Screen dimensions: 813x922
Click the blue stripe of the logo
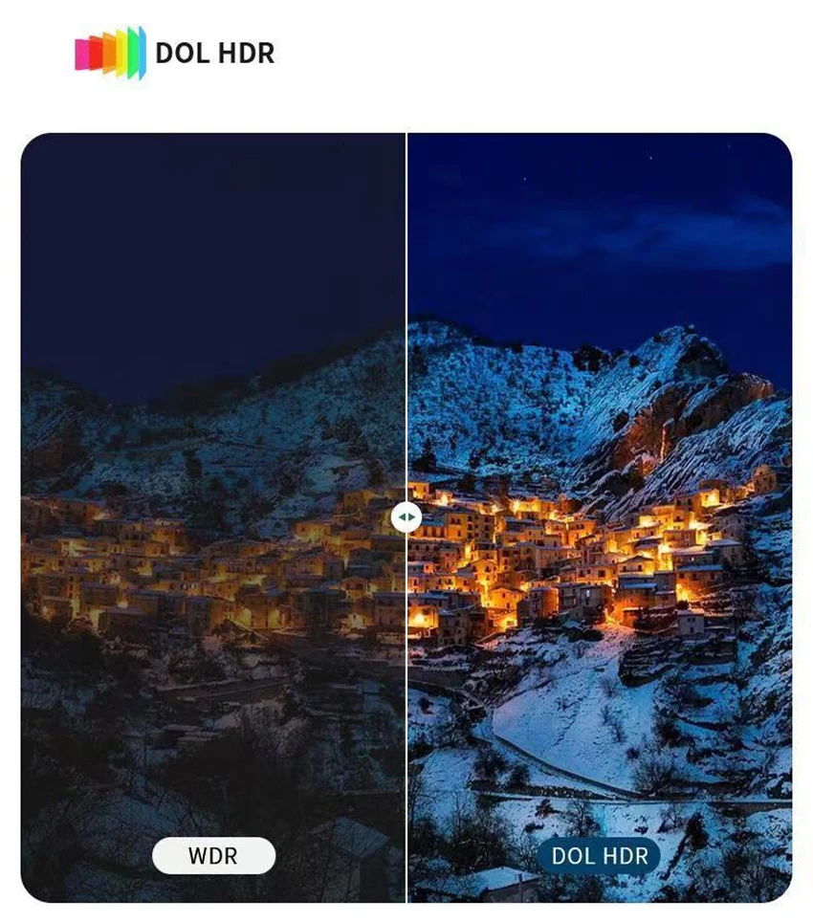pos(142,53)
